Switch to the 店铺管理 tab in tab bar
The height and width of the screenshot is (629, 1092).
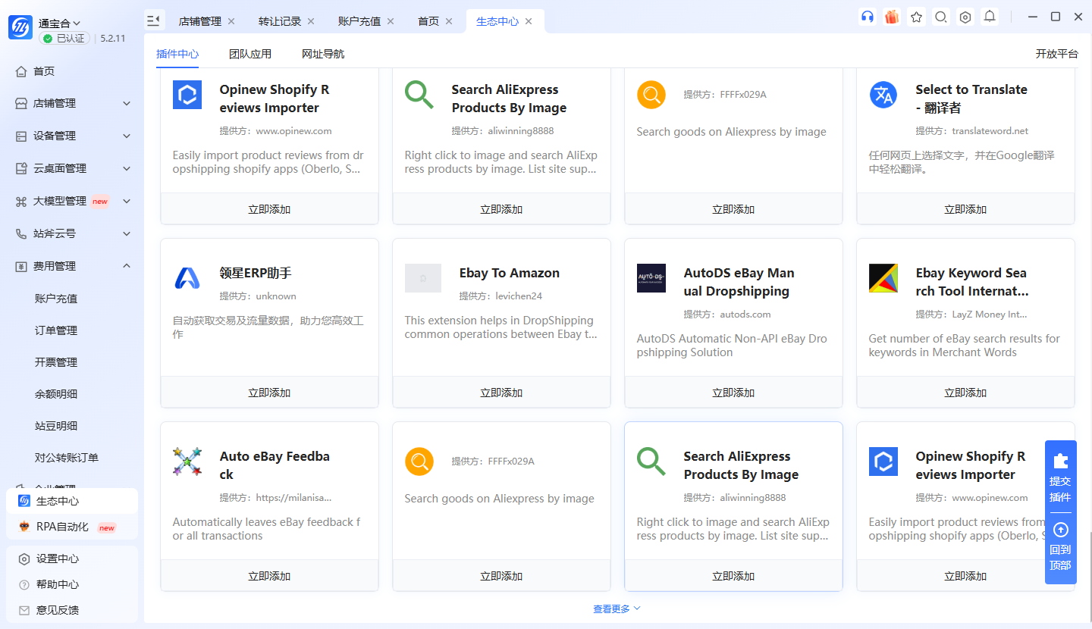[200, 21]
